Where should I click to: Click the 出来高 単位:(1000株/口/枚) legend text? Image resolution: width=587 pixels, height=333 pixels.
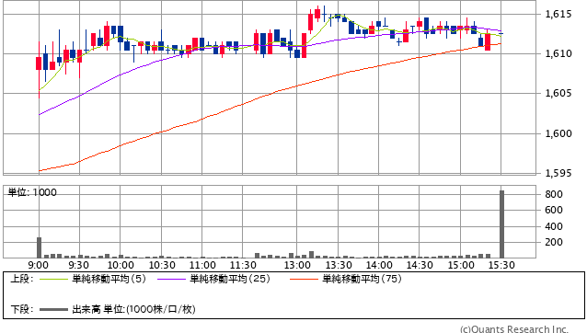[x=133, y=309]
